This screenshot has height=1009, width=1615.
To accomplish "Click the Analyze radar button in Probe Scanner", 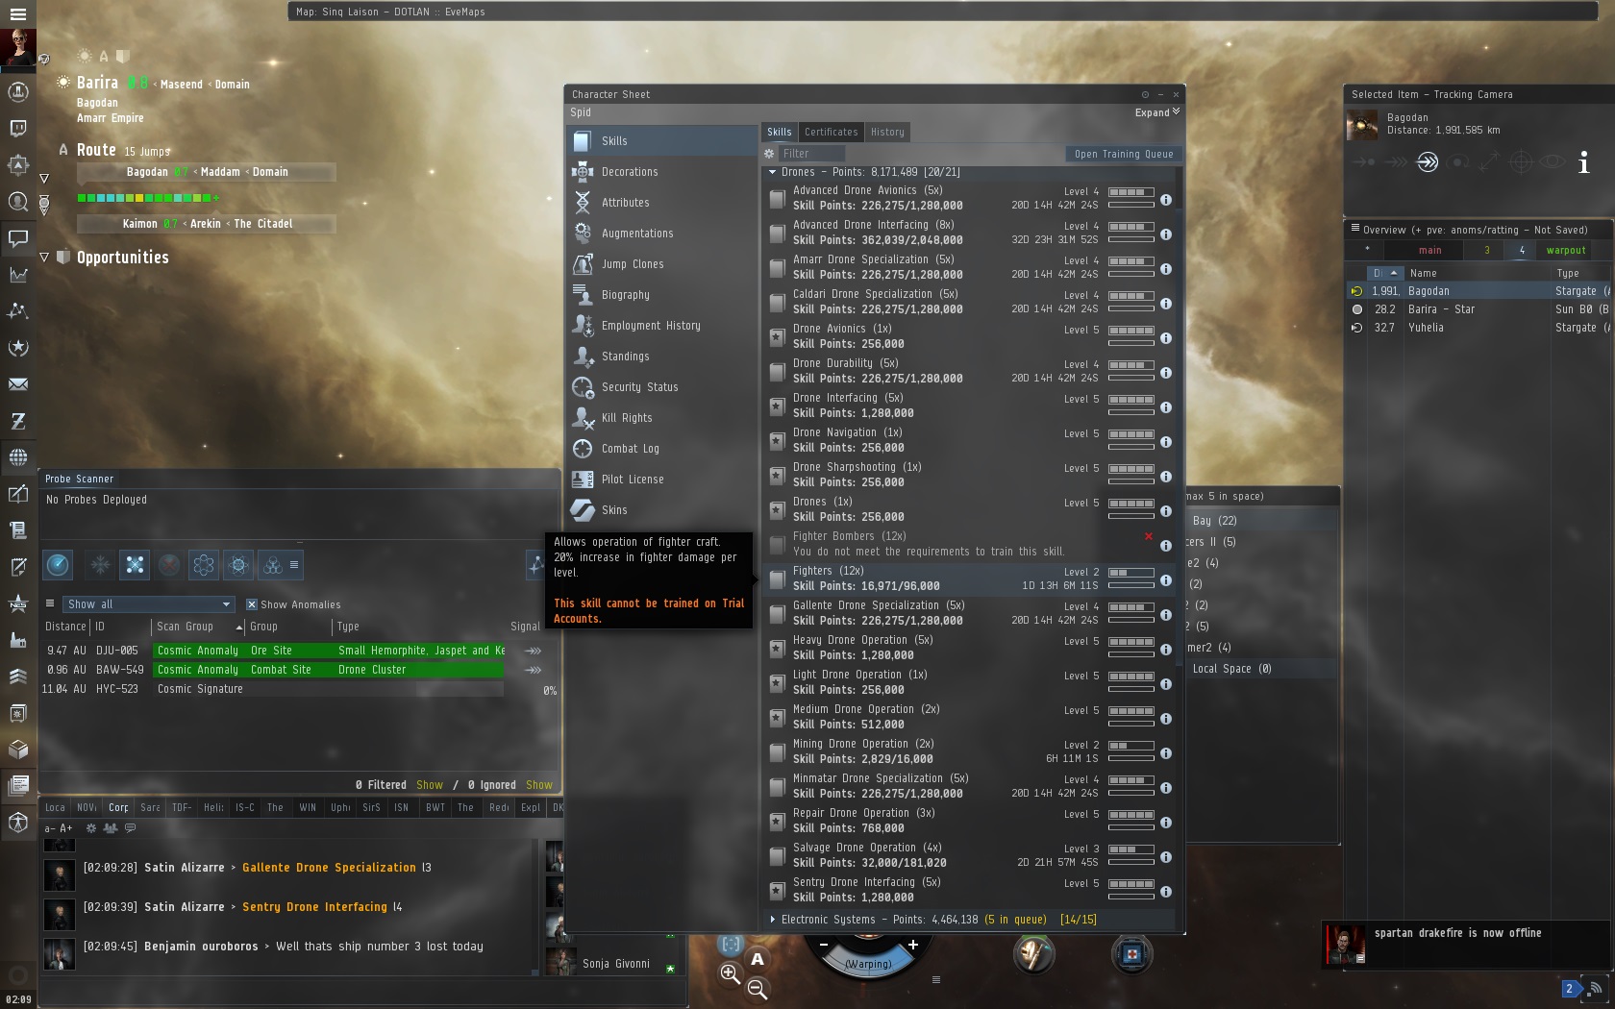I will 59,565.
